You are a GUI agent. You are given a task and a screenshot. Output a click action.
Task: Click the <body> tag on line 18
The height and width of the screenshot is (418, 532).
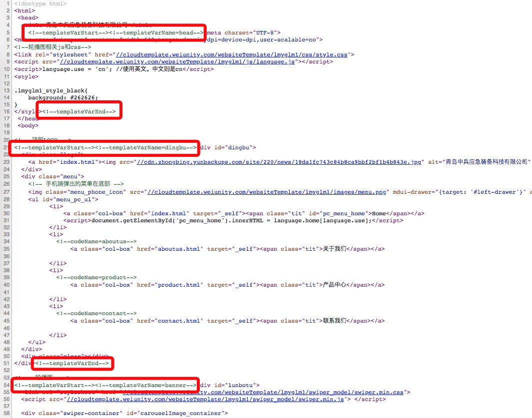(28, 126)
